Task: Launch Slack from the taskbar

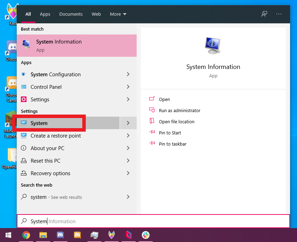Action: point(145,235)
